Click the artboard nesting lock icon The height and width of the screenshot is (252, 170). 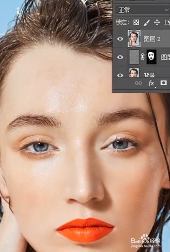click(167, 23)
